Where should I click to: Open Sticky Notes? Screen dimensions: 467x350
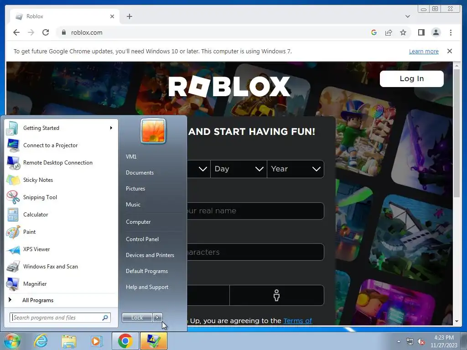61,180
